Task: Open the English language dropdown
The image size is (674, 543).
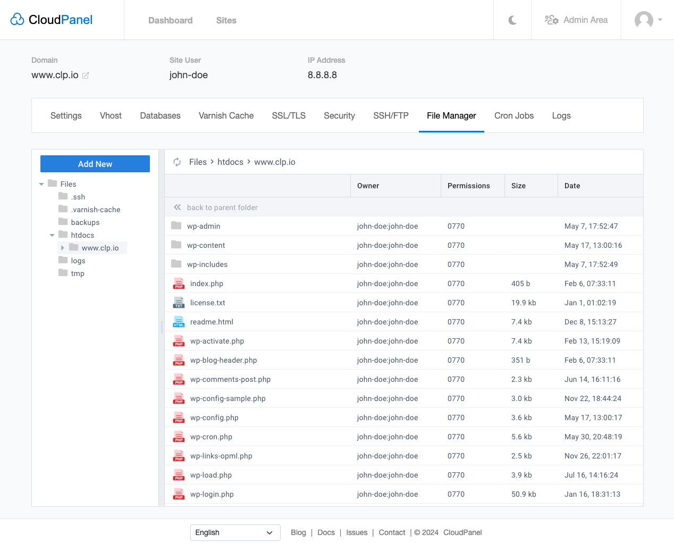Action: point(235,532)
